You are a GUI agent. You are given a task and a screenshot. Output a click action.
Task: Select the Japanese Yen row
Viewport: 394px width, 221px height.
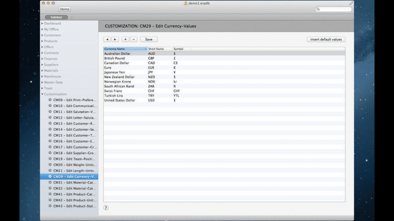tap(224, 72)
